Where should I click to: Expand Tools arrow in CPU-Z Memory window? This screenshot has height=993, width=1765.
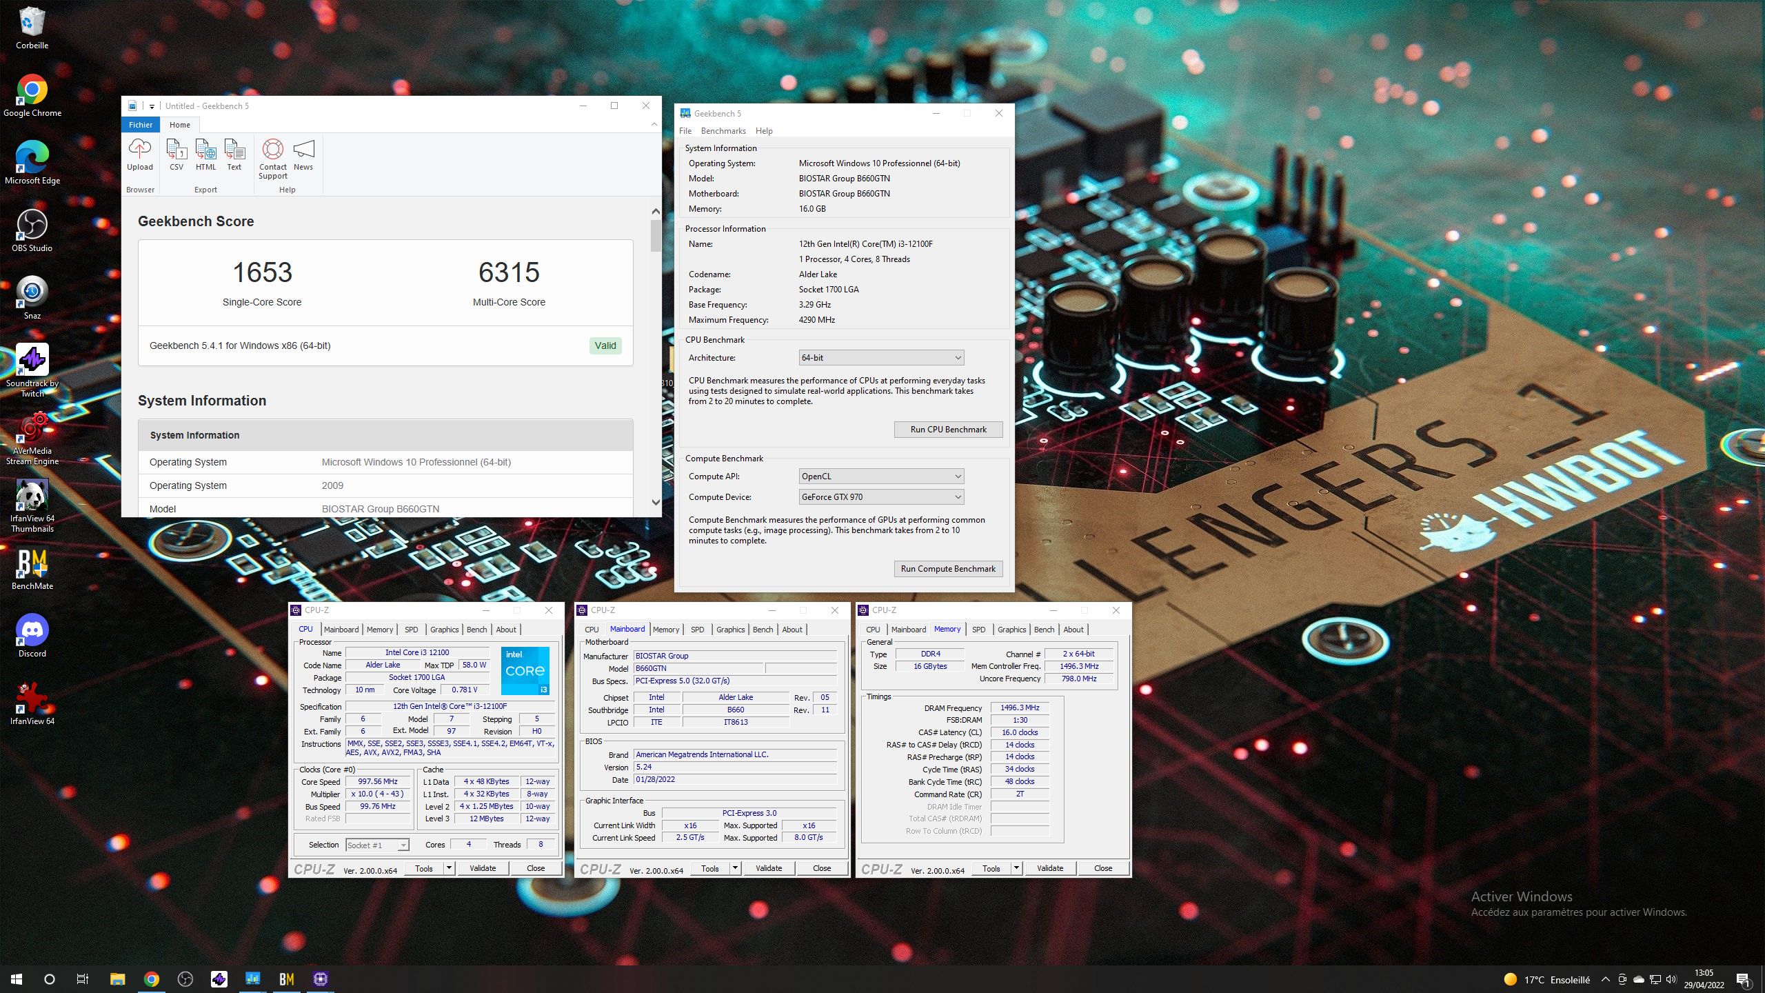pyautogui.click(x=1016, y=868)
